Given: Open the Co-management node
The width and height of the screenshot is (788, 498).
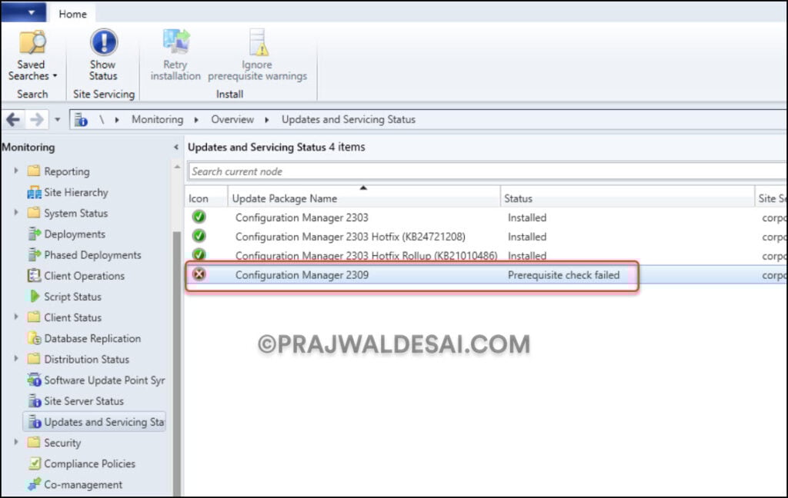Looking at the screenshot, I should (x=83, y=484).
